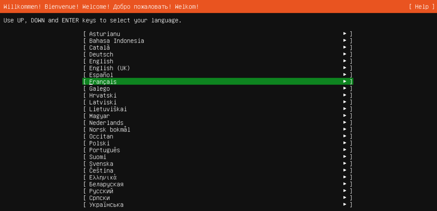Pick Svenska as installer language
Screen dimensions: 437x211
pos(101,164)
